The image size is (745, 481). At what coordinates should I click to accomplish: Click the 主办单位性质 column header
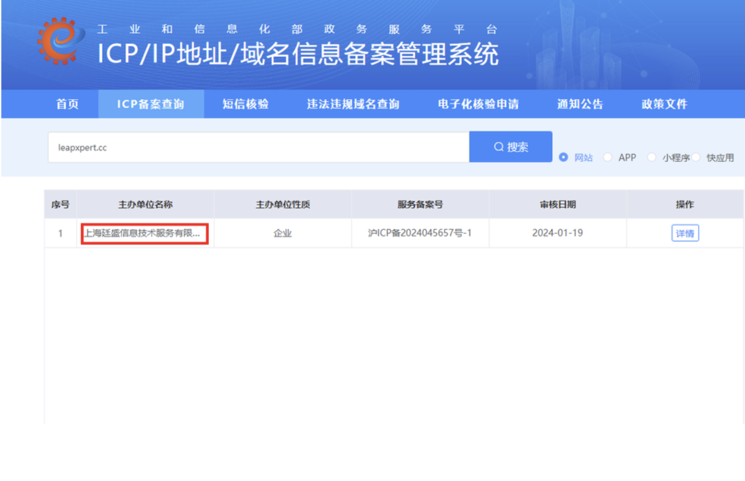(x=283, y=204)
